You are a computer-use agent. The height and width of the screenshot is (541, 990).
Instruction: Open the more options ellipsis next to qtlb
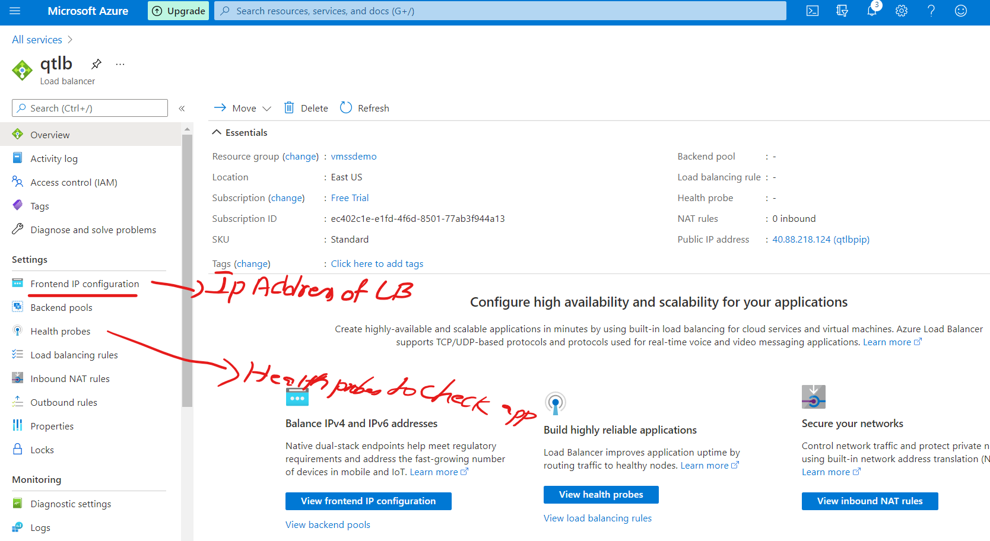[120, 63]
